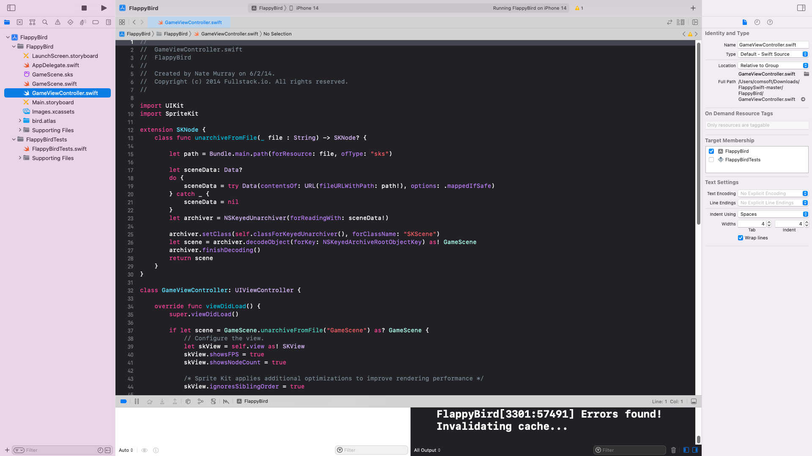Open the related items grid menu
This screenshot has height=456, width=812.
tap(122, 22)
